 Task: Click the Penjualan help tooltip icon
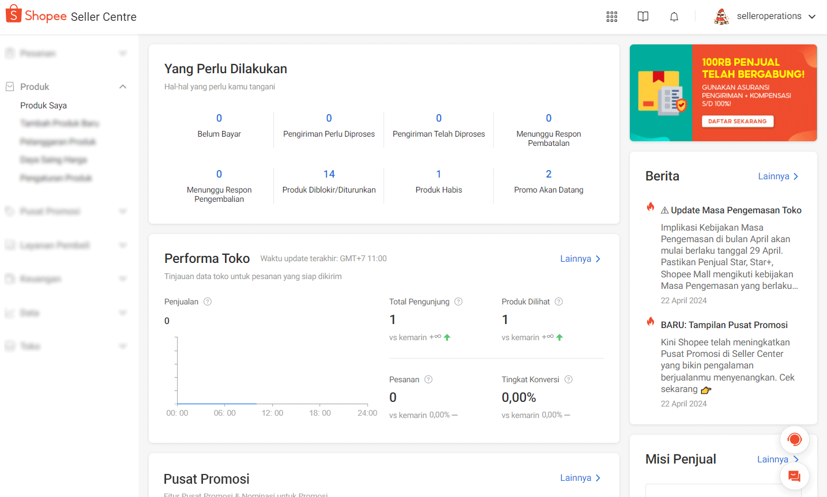(208, 301)
